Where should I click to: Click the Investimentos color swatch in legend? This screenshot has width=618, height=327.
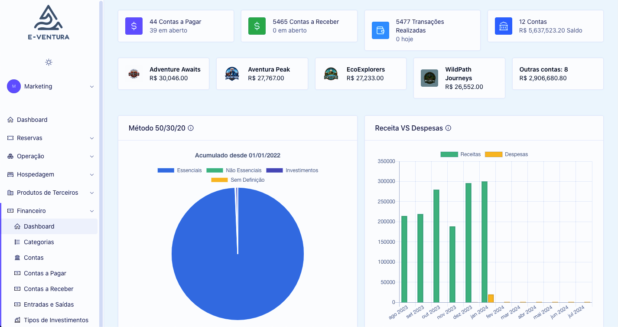[274, 170]
